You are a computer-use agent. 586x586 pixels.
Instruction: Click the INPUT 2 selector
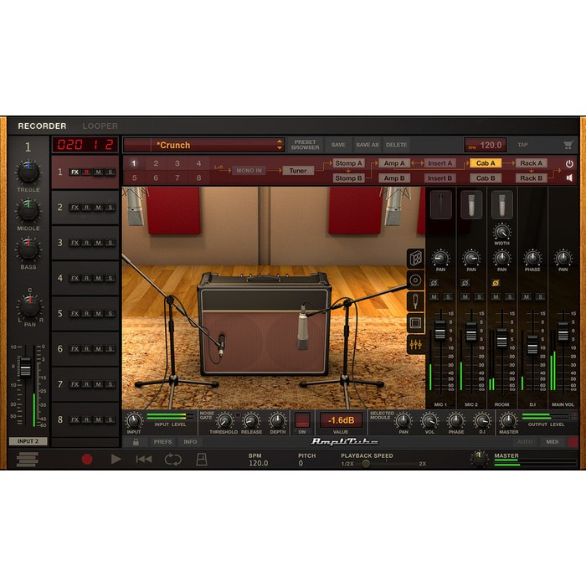tap(28, 441)
